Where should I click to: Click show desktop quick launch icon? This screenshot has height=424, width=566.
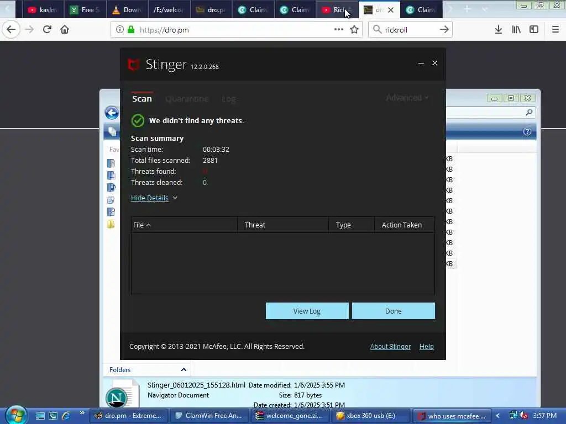40,416
